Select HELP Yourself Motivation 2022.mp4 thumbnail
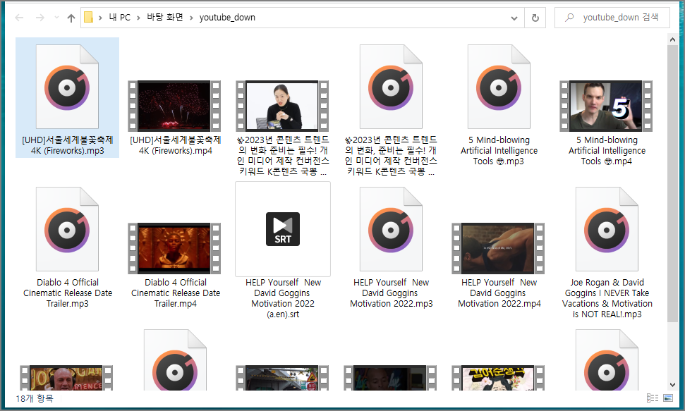This screenshot has width=685, height=411. pos(498,249)
